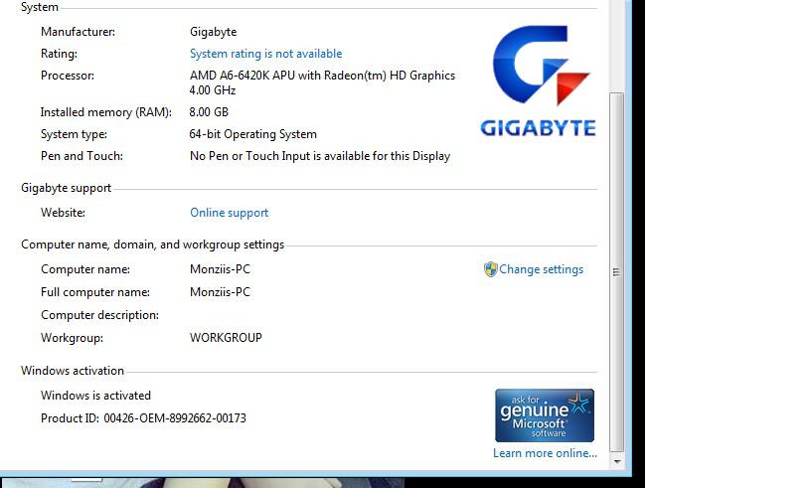
Task: Select the Product ID 00426-OEM-8992662-00173
Action: coord(175,418)
